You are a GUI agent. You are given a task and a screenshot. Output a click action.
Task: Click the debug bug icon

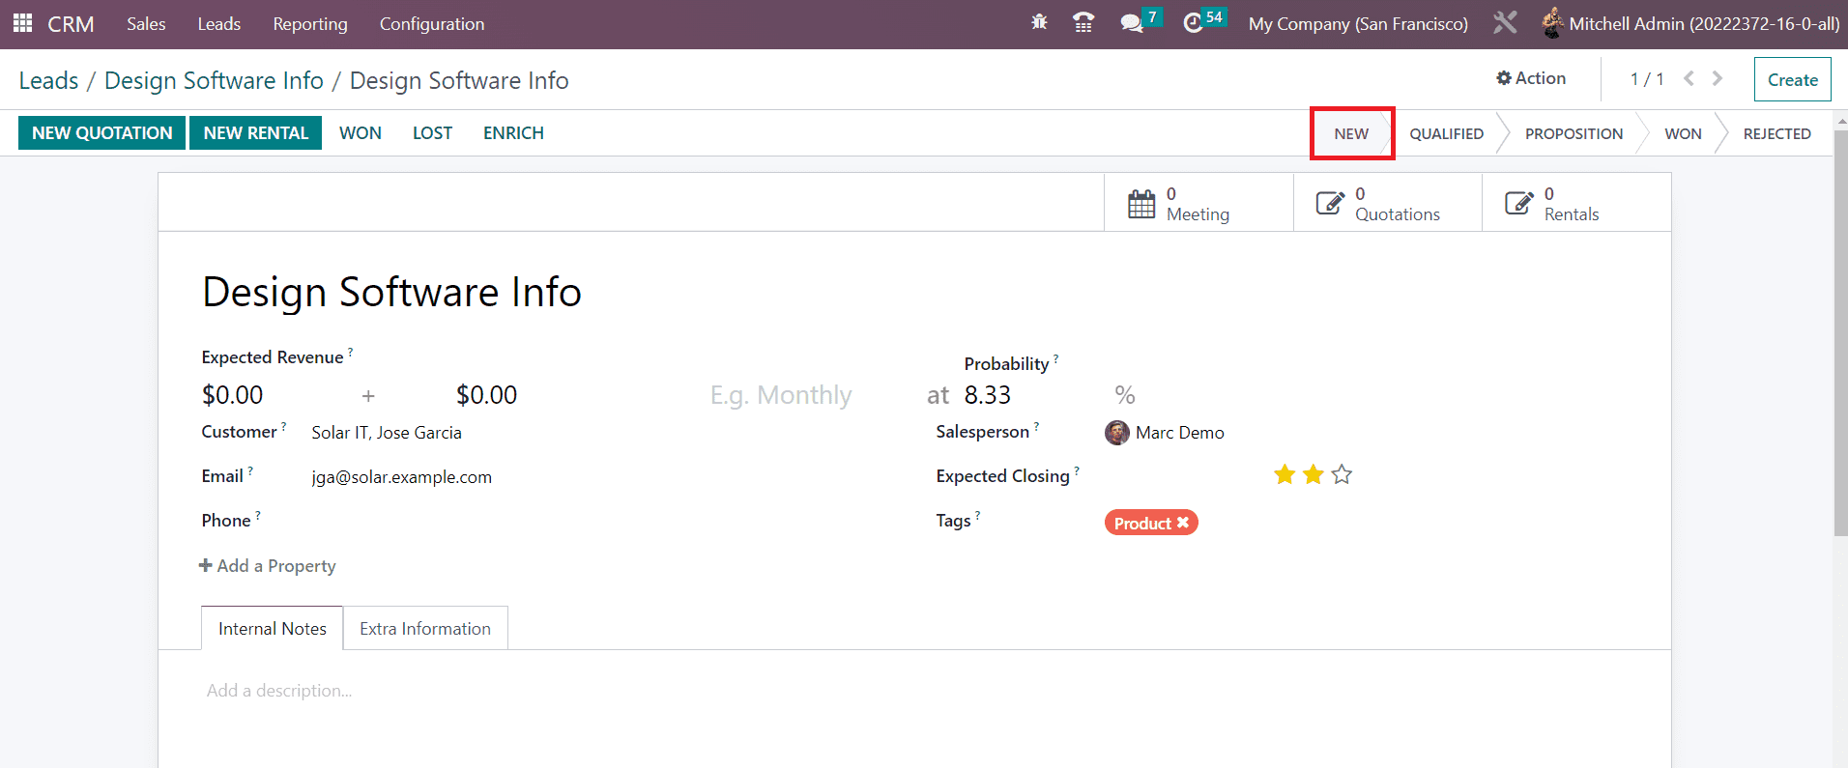(1039, 23)
